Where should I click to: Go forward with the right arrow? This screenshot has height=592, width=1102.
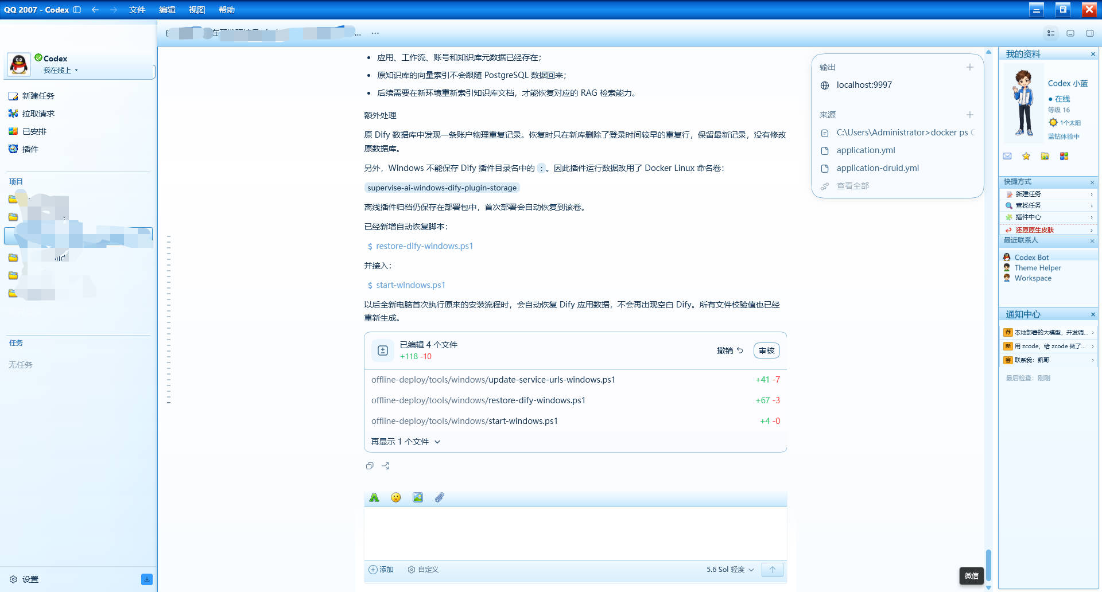click(114, 10)
